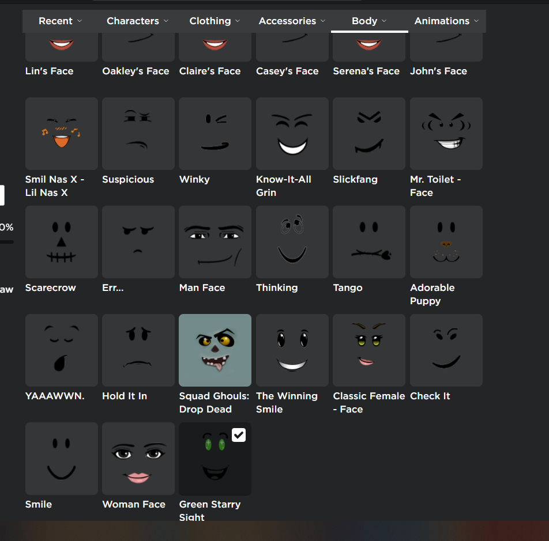Screen dimensions: 549x541
Task: Click the Check It item name
Action: 430,396
